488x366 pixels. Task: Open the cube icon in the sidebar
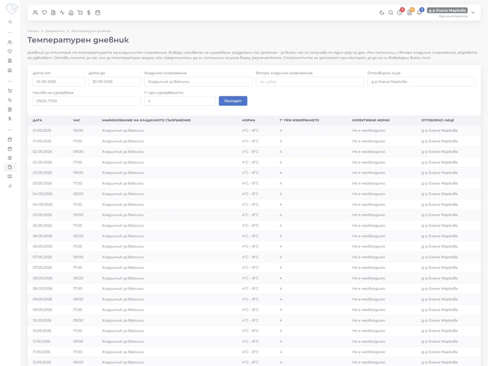pyautogui.click(x=10, y=158)
